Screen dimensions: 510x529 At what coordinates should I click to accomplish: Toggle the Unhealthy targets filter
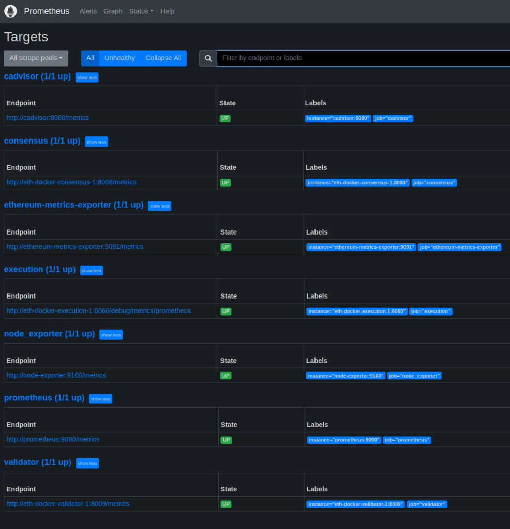pos(119,58)
